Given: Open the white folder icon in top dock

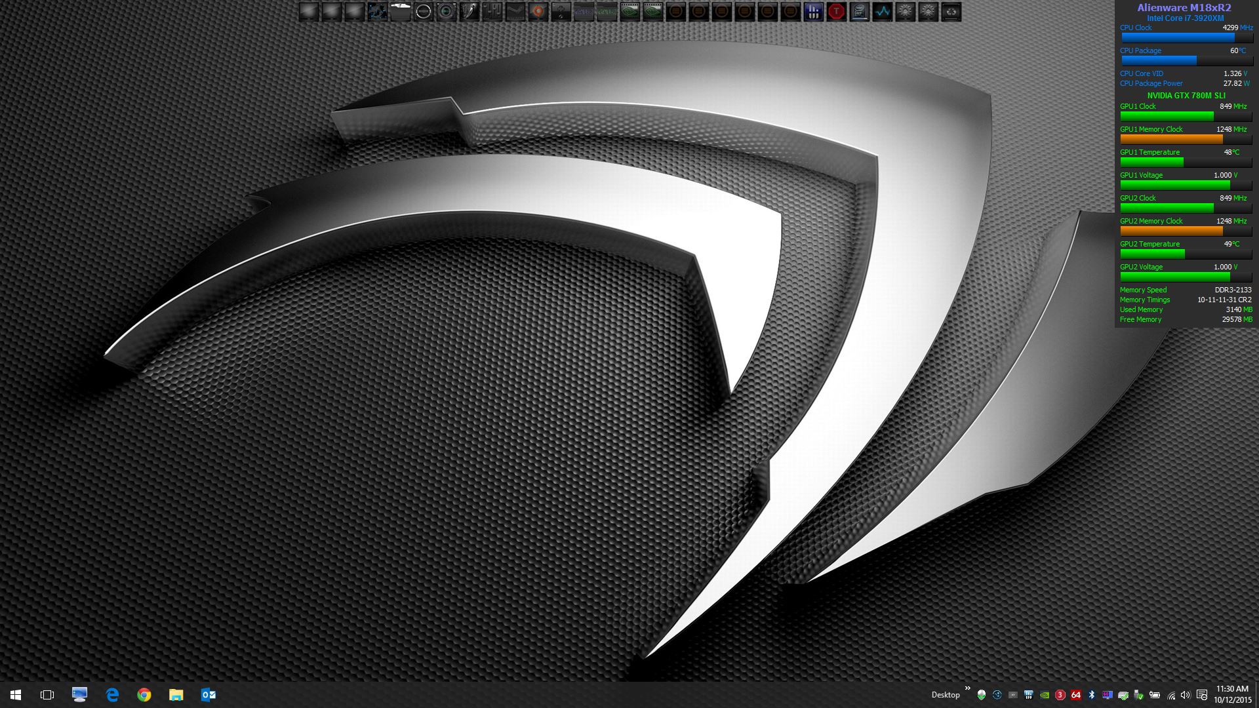Looking at the screenshot, I should pyautogui.click(x=400, y=11).
